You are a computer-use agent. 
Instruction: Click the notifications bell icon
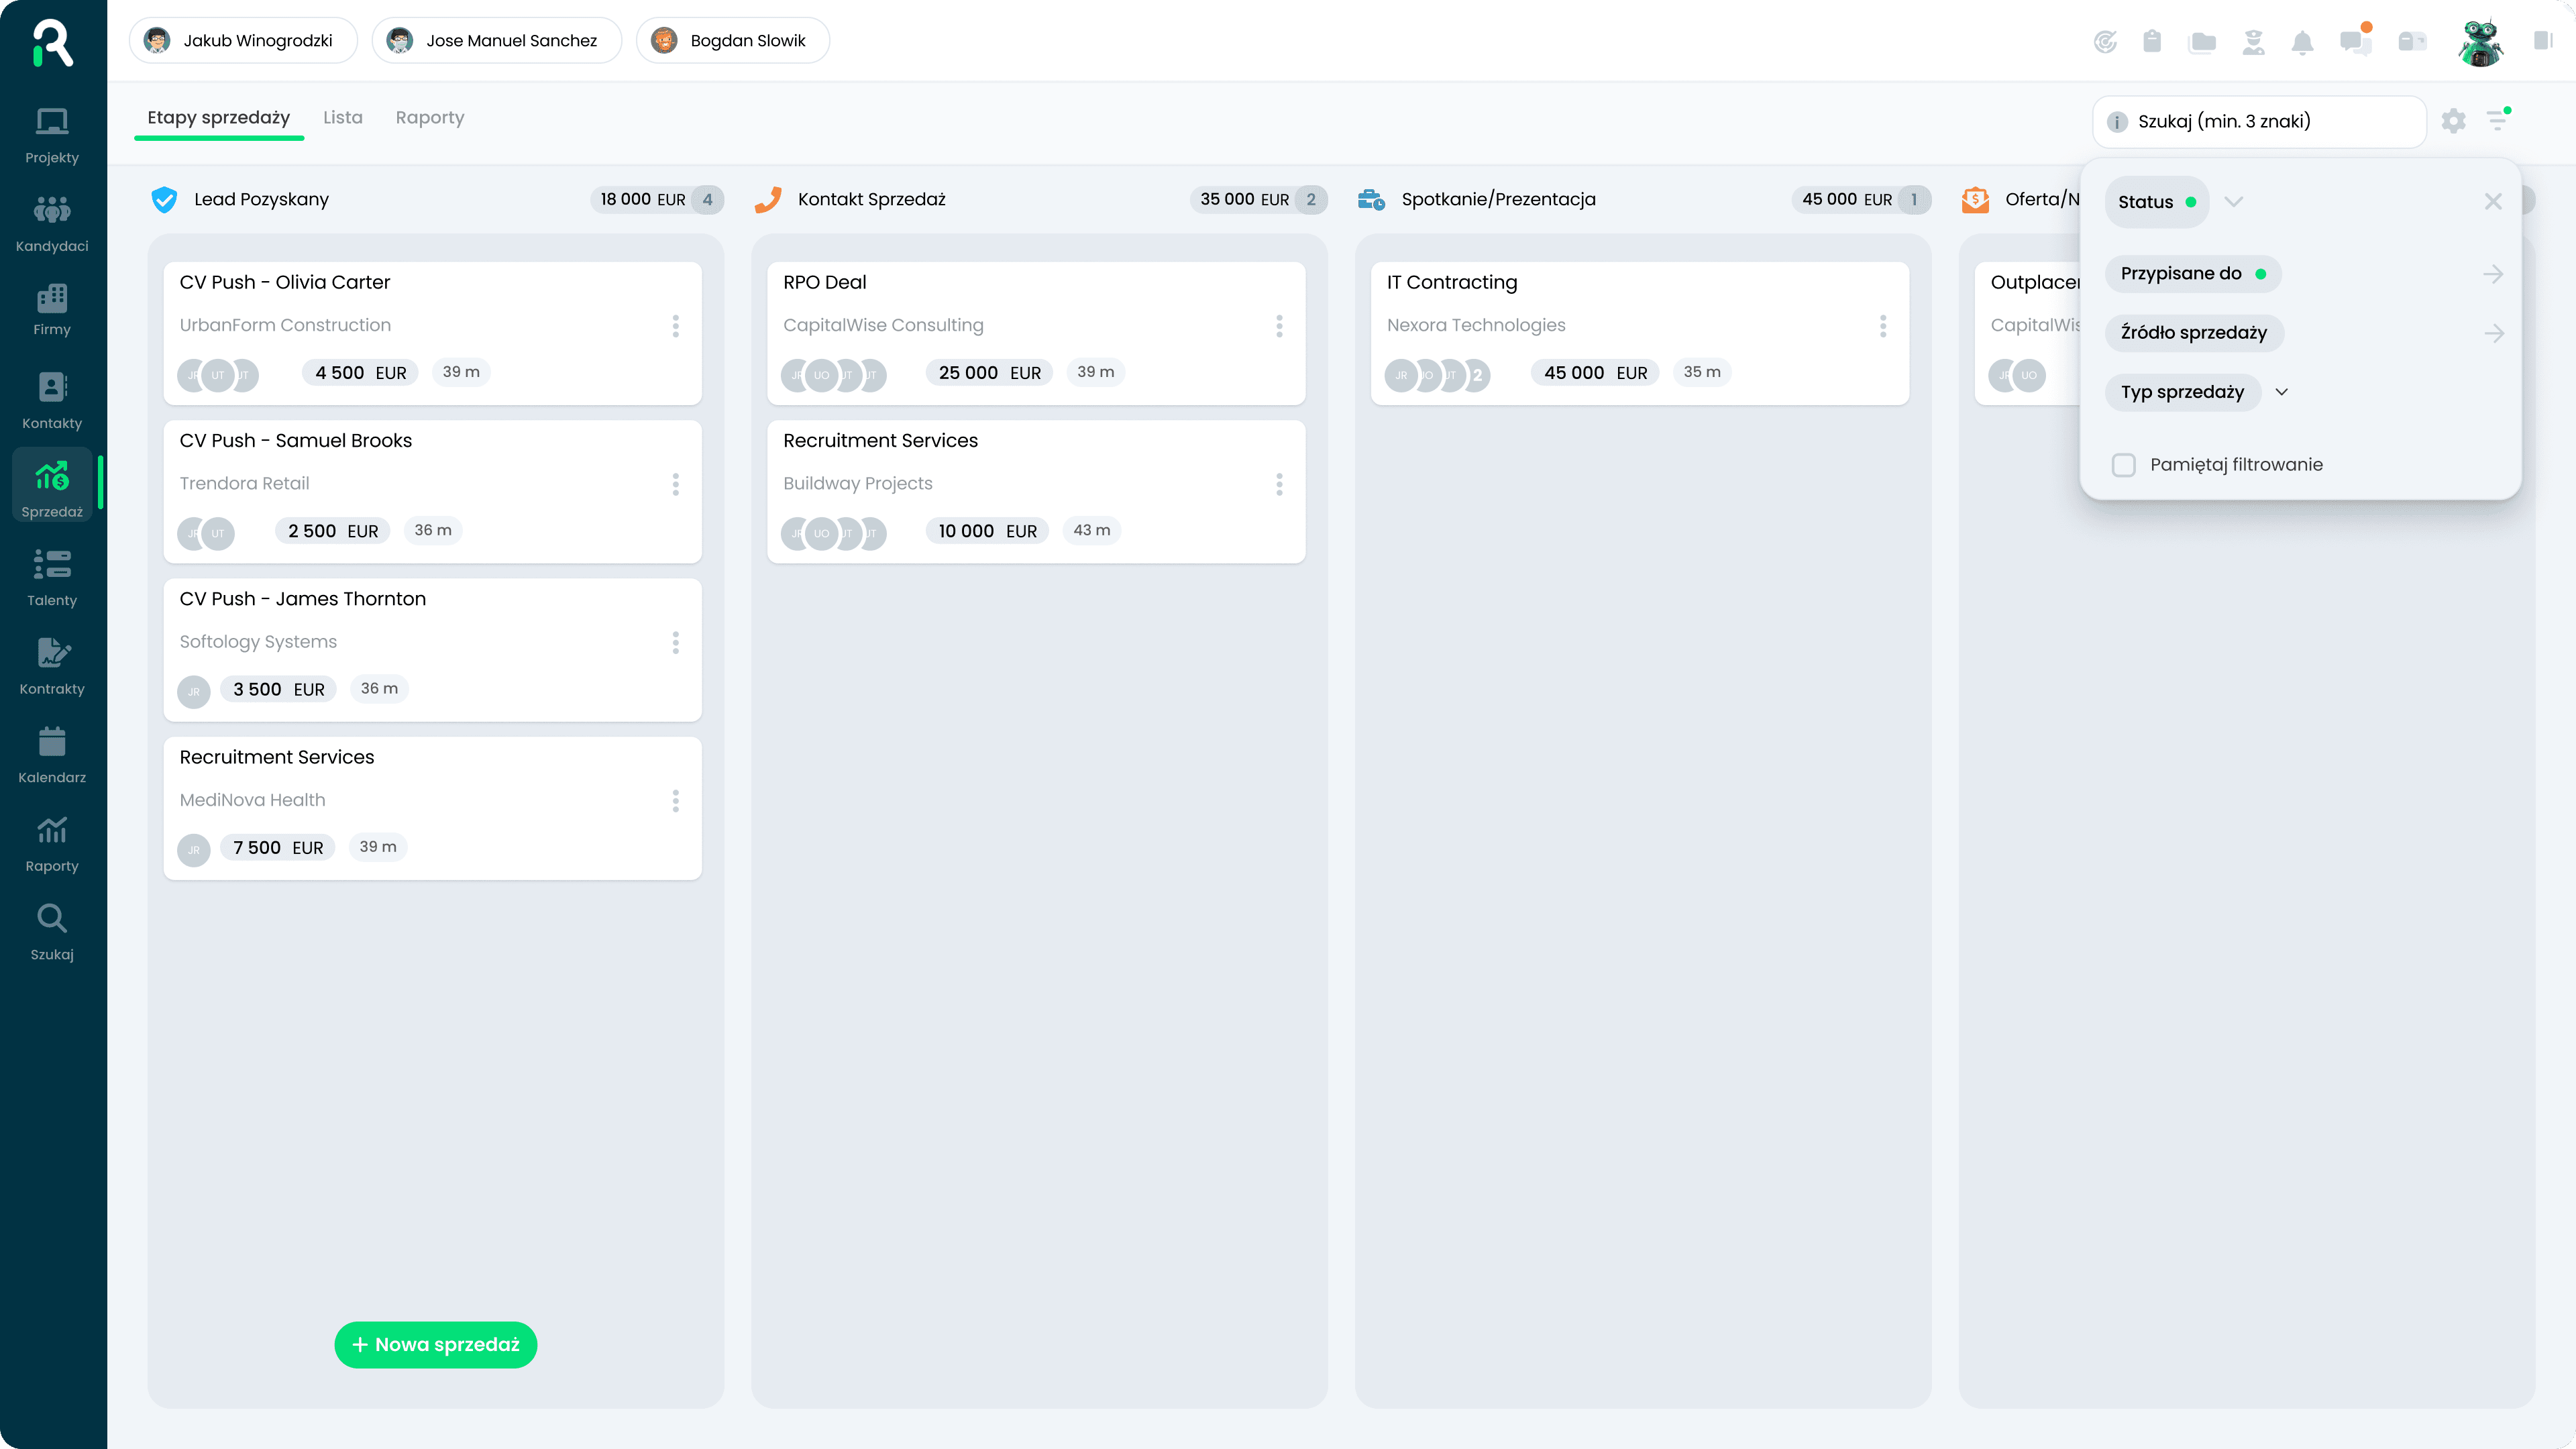point(2302,42)
